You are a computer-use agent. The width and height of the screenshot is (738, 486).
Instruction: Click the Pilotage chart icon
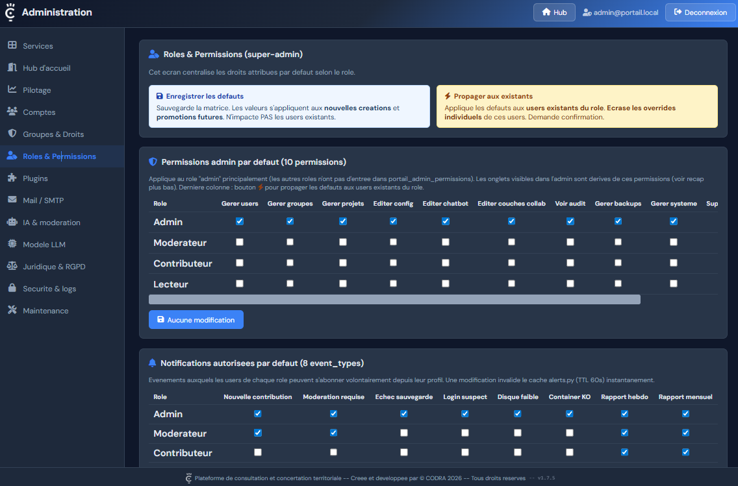12,90
